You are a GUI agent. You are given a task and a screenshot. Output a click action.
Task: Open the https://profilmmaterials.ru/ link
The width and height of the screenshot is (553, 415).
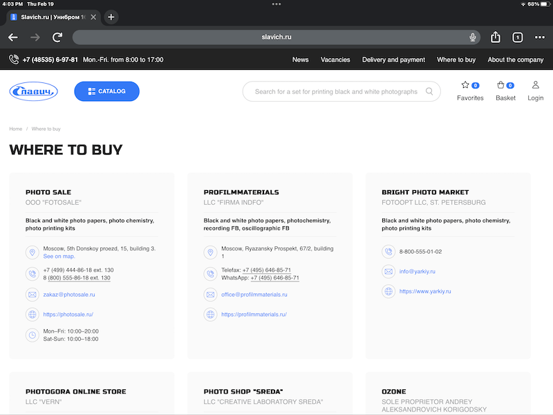(x=254, y=315)
